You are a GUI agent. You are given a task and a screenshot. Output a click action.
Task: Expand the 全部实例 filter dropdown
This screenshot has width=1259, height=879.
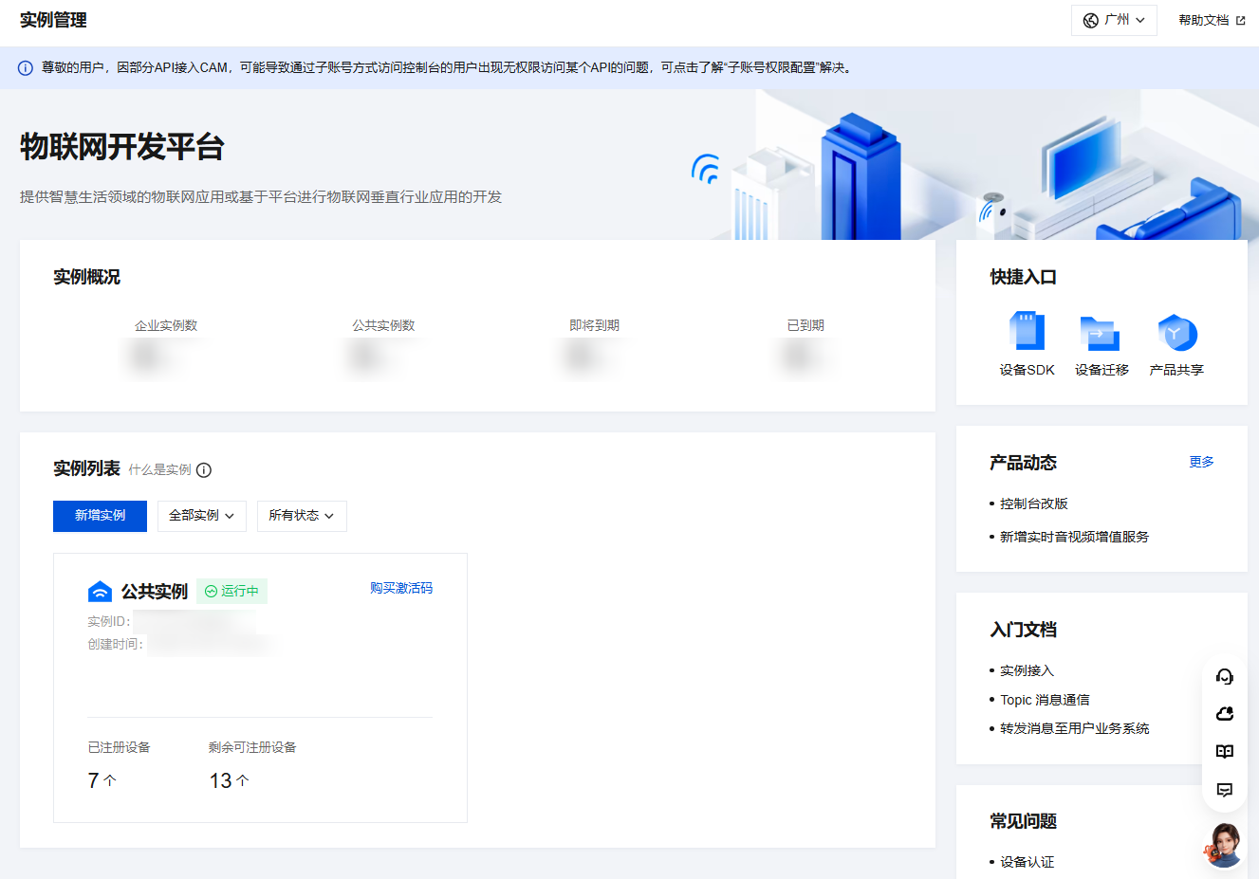[x=201, y=516]
